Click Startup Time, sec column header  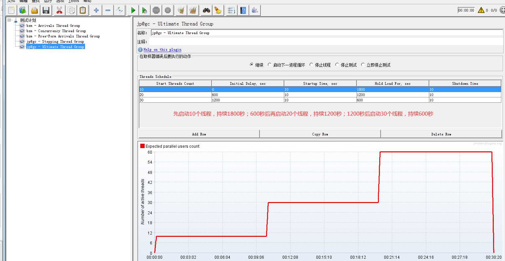coord(320,83)
